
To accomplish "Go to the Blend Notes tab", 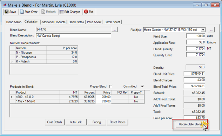I will [x=76, y=22].
